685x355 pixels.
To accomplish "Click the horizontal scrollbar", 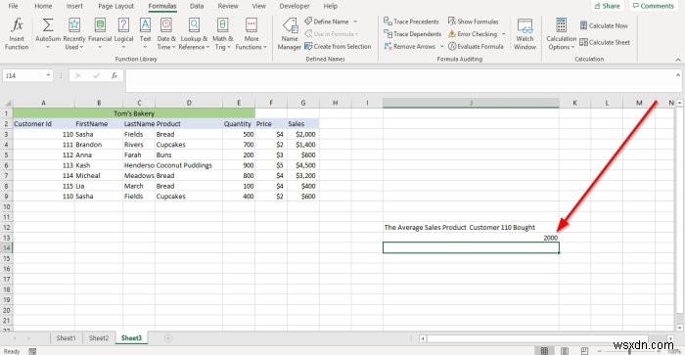I will [x=537, y=338].
